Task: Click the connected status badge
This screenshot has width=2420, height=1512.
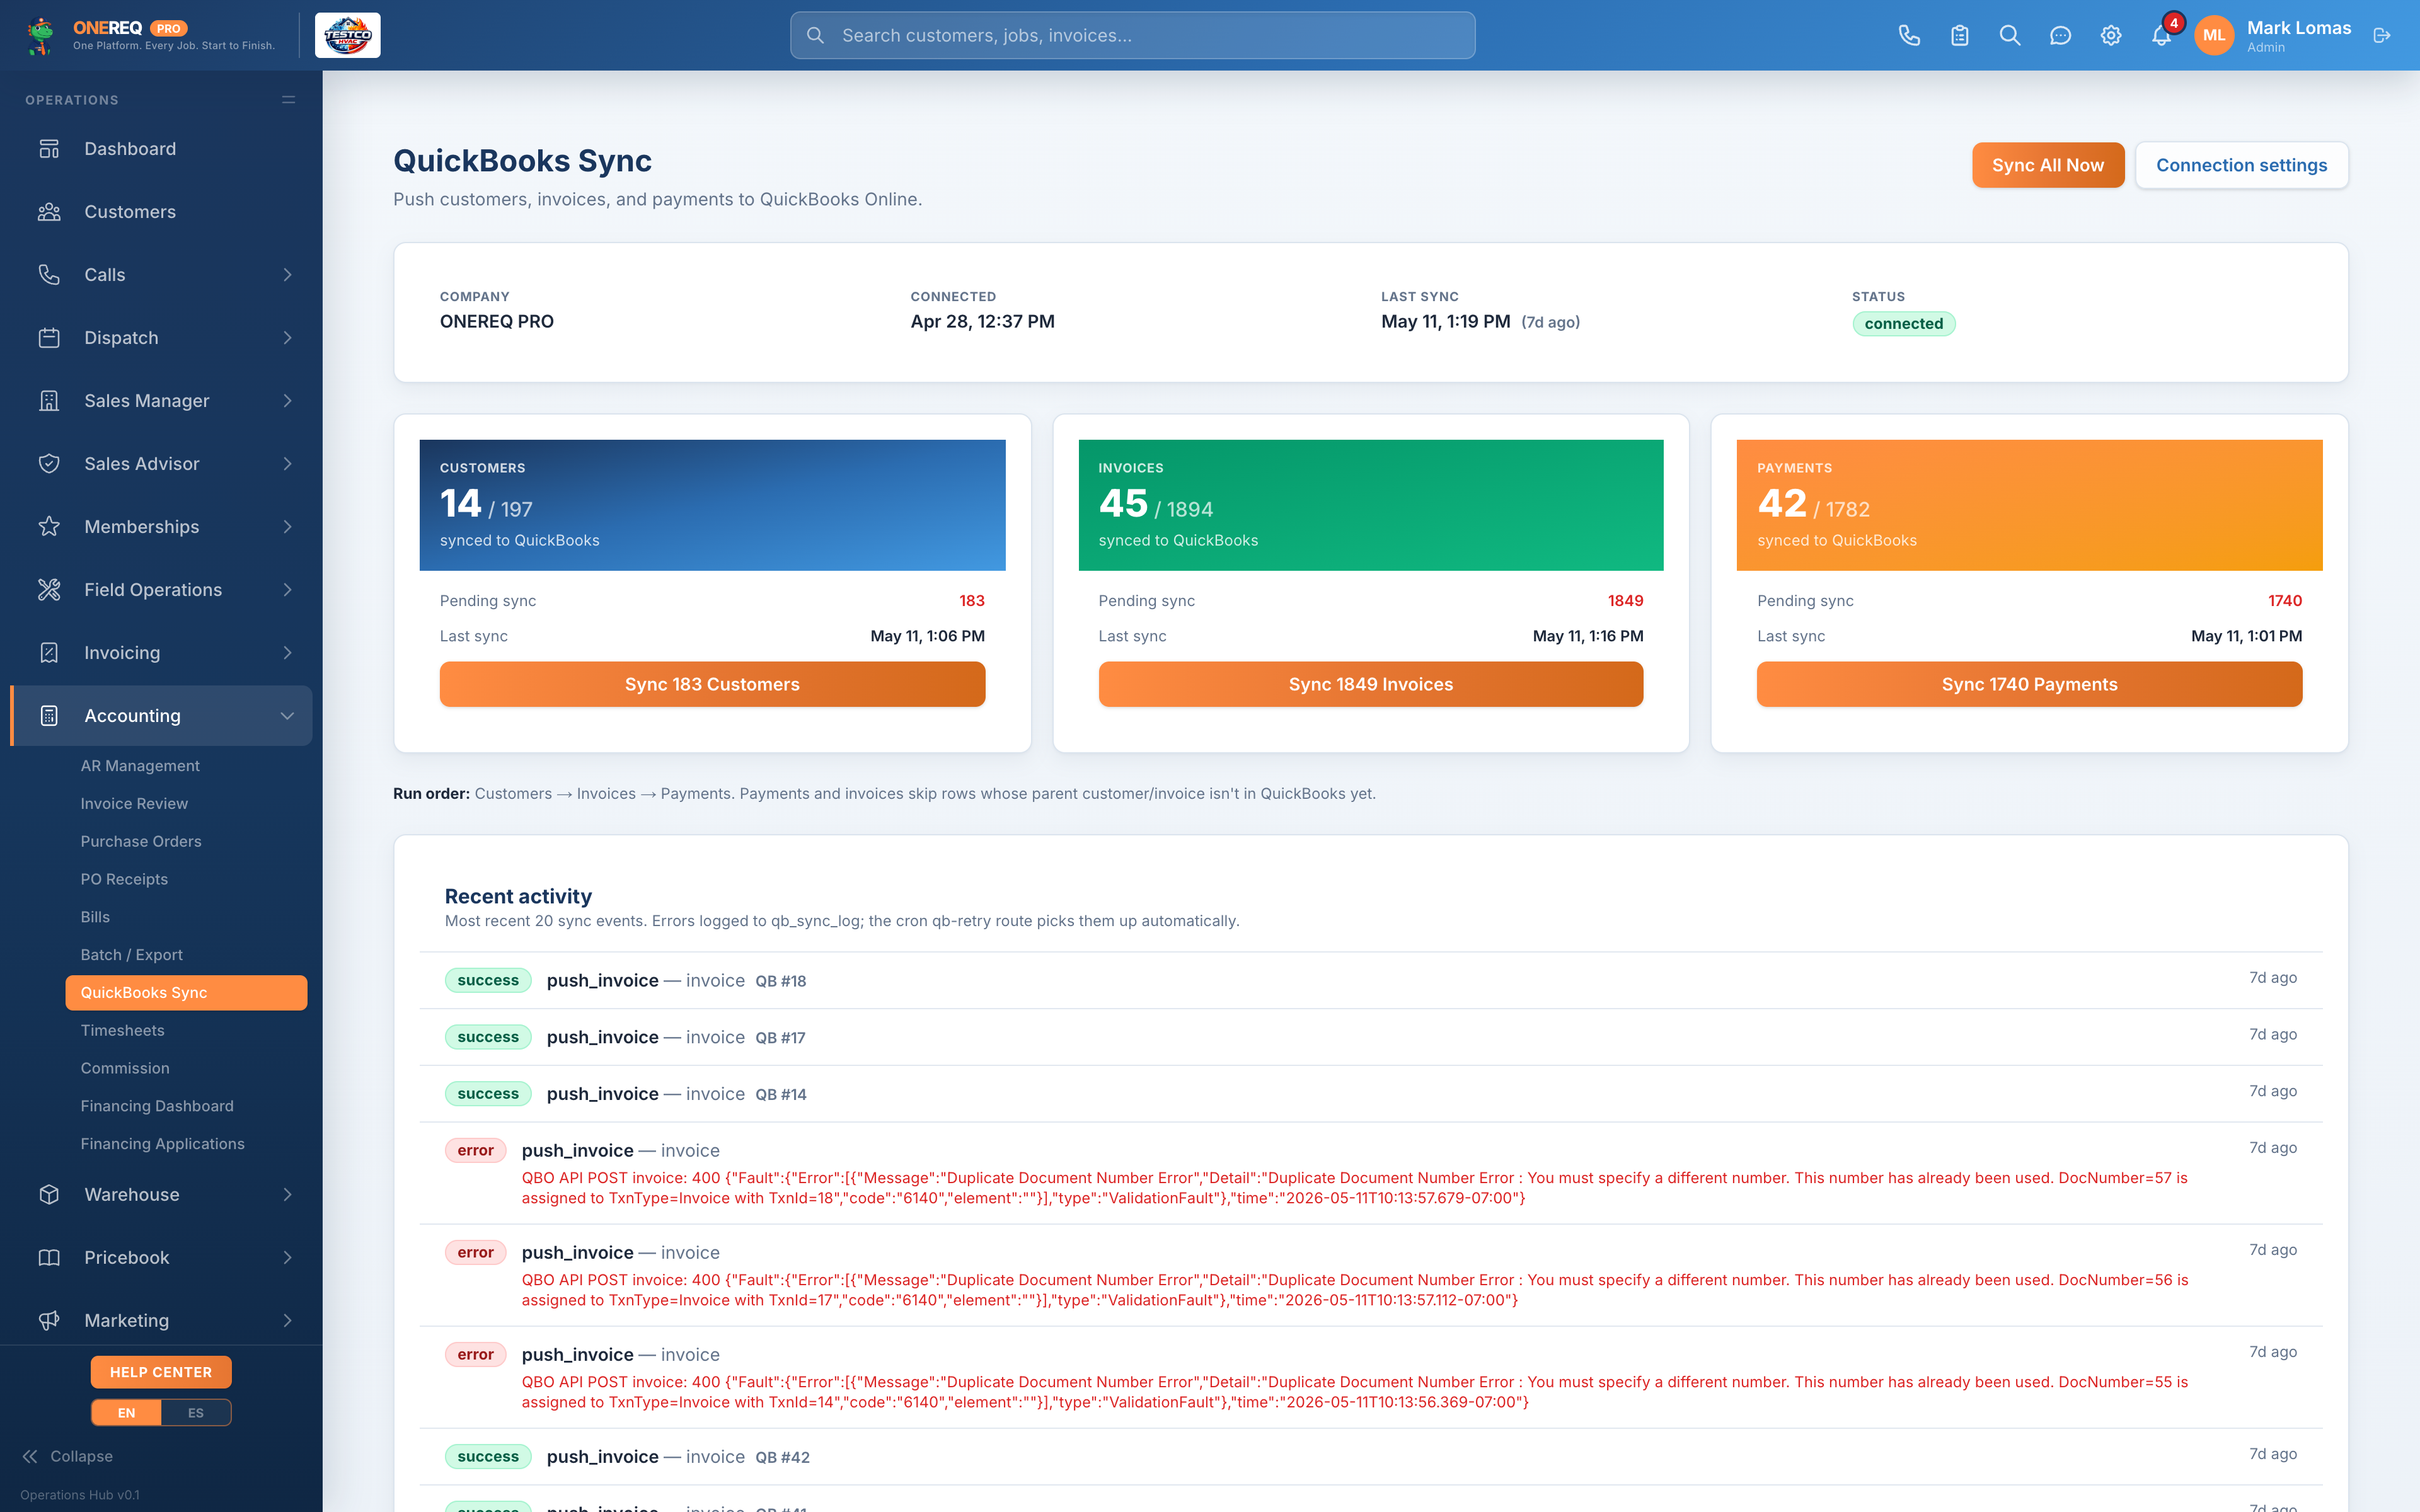Action: tap(1903, 324)
